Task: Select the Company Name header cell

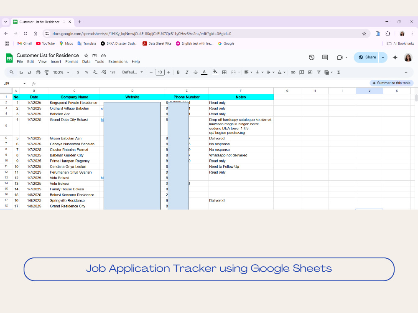Action: click(x=74, y=97)
